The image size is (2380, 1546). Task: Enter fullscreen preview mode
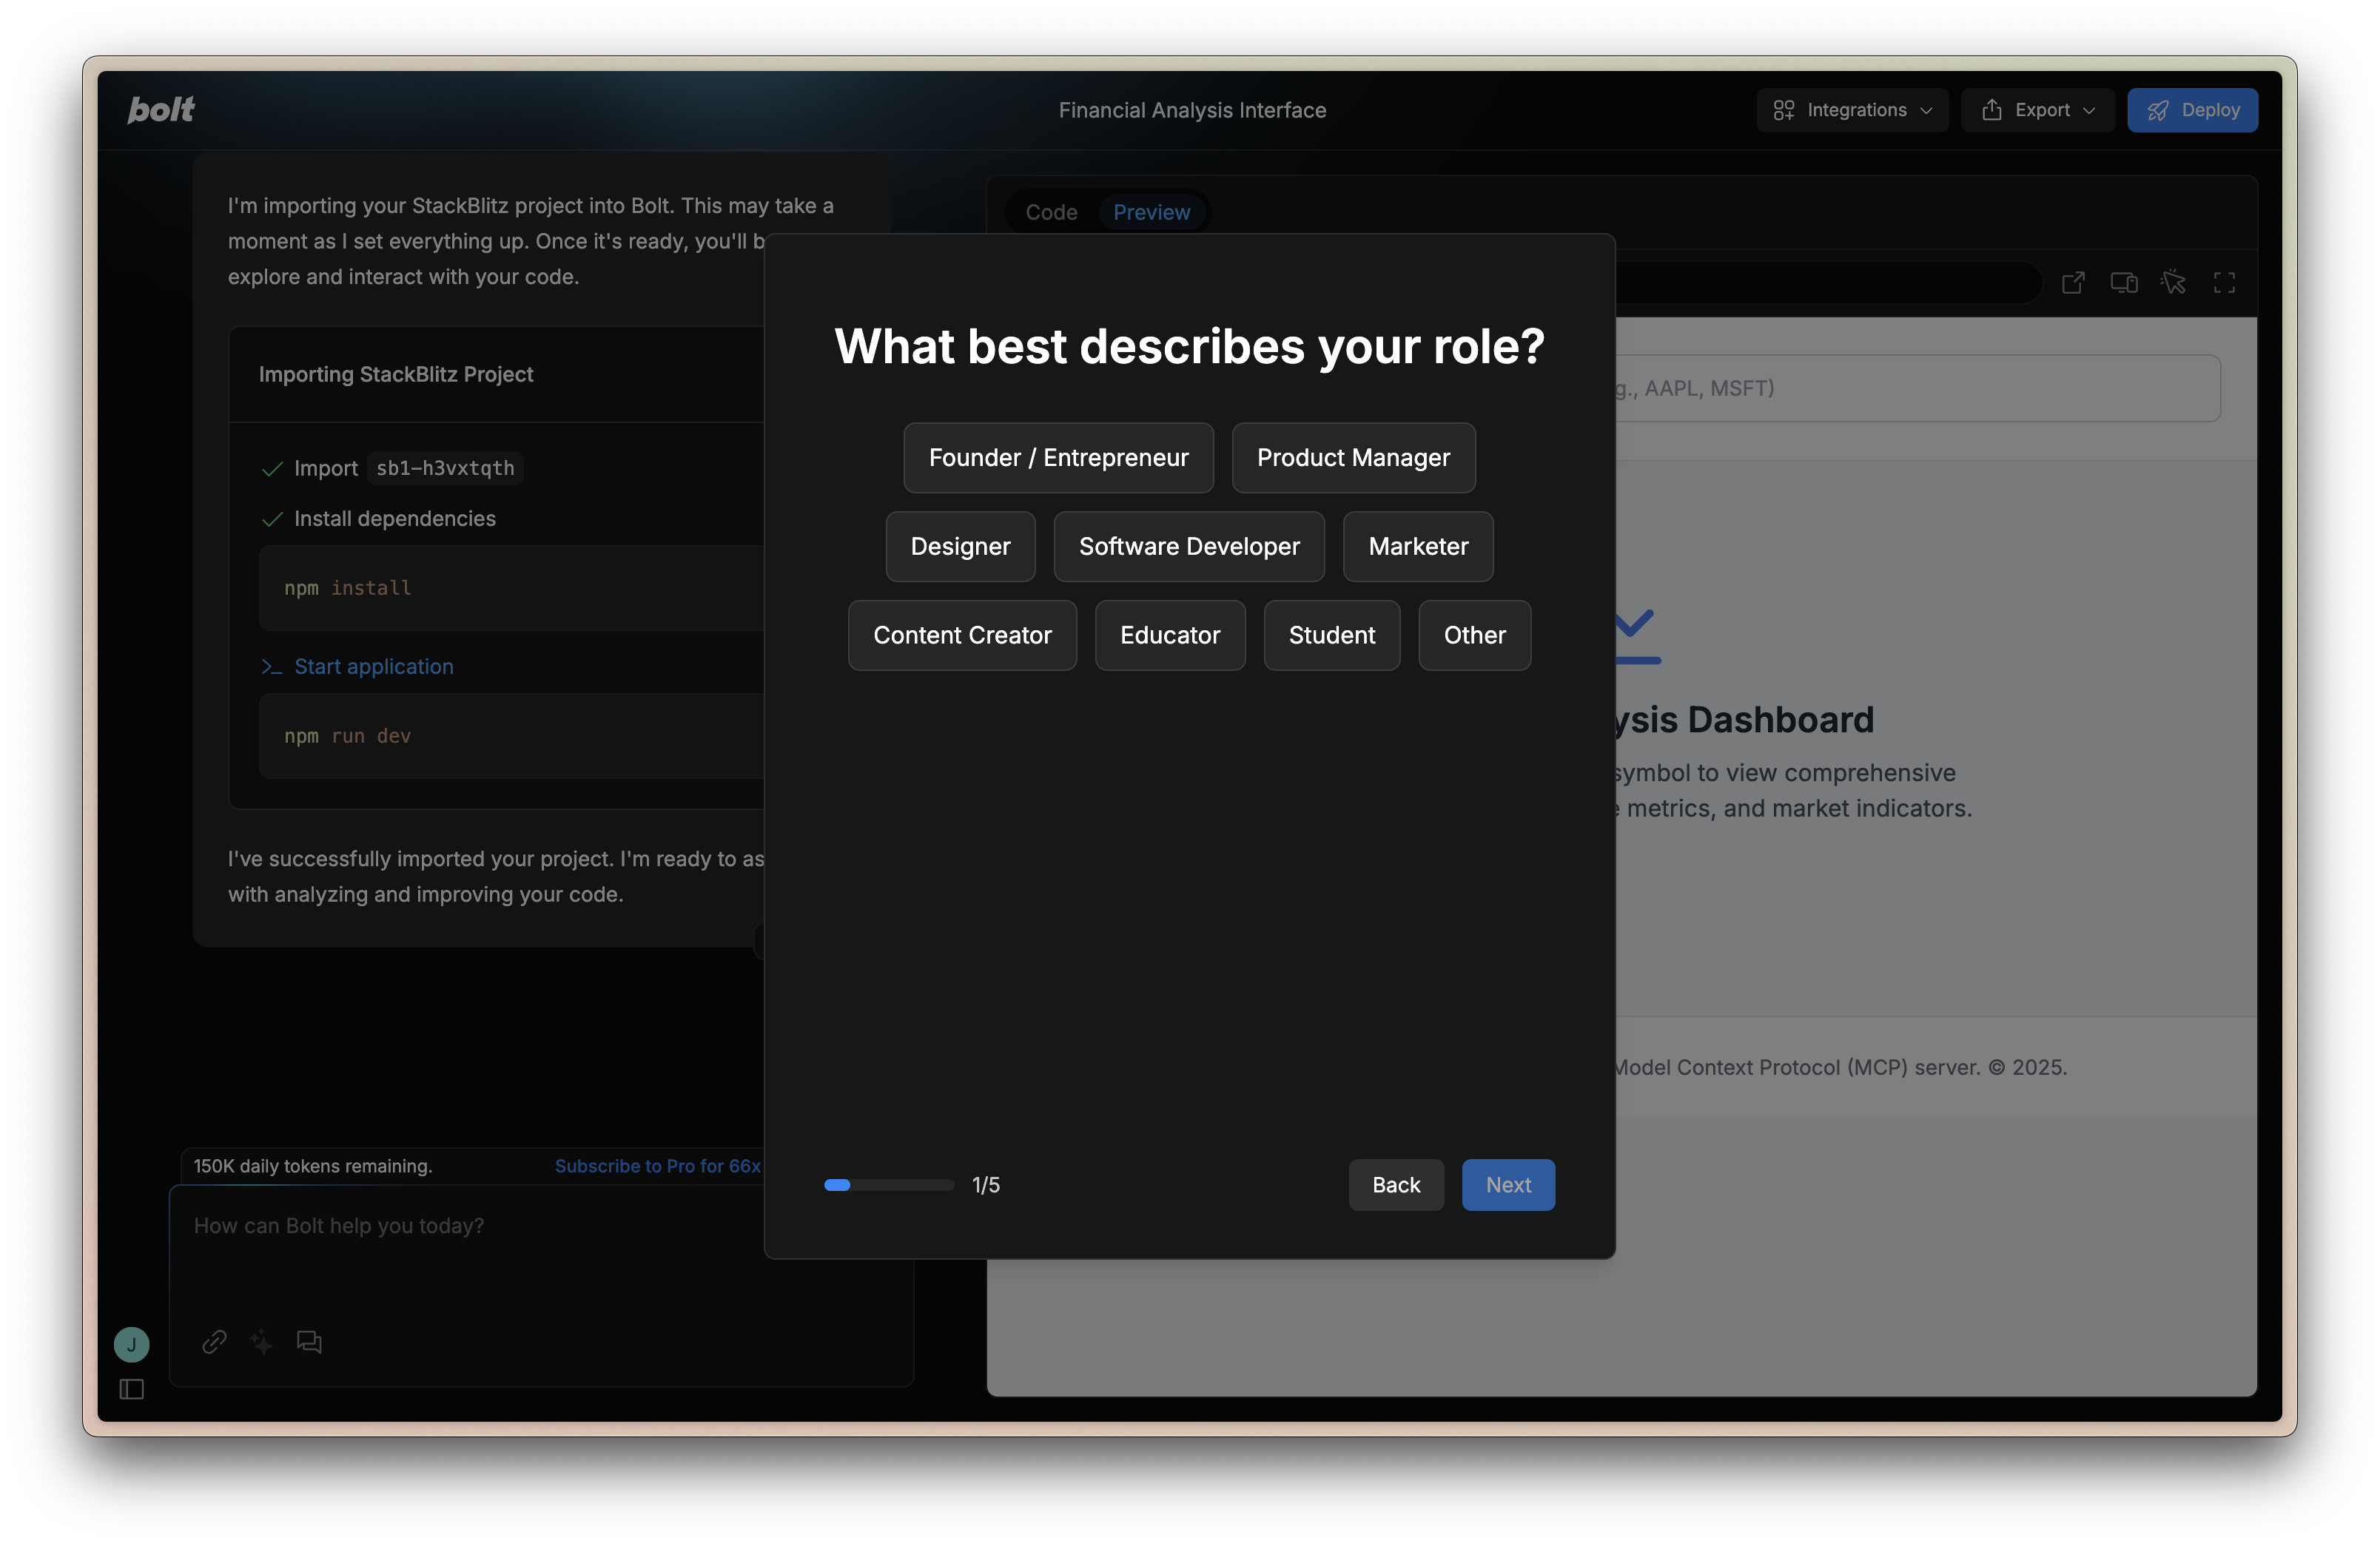2224,283
